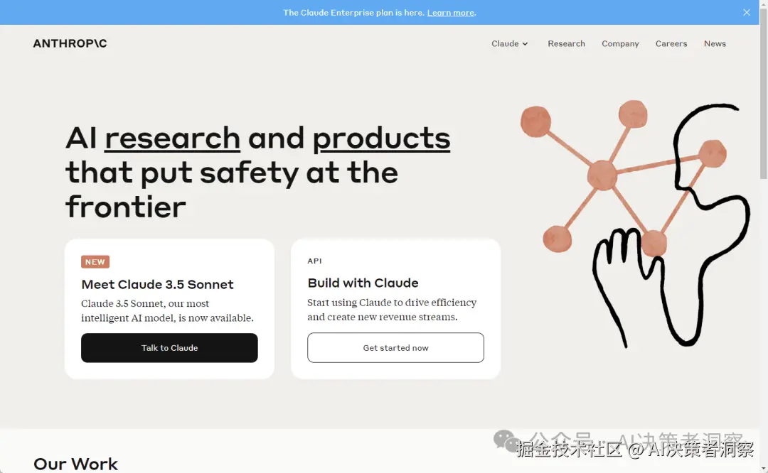Click the Our Work section heading

[x=75, y=464]
